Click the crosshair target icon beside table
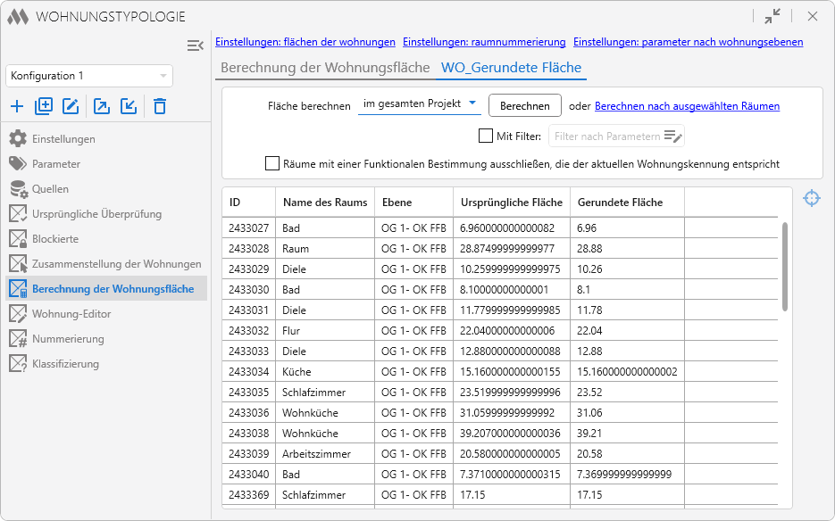 tap(811, 198)
